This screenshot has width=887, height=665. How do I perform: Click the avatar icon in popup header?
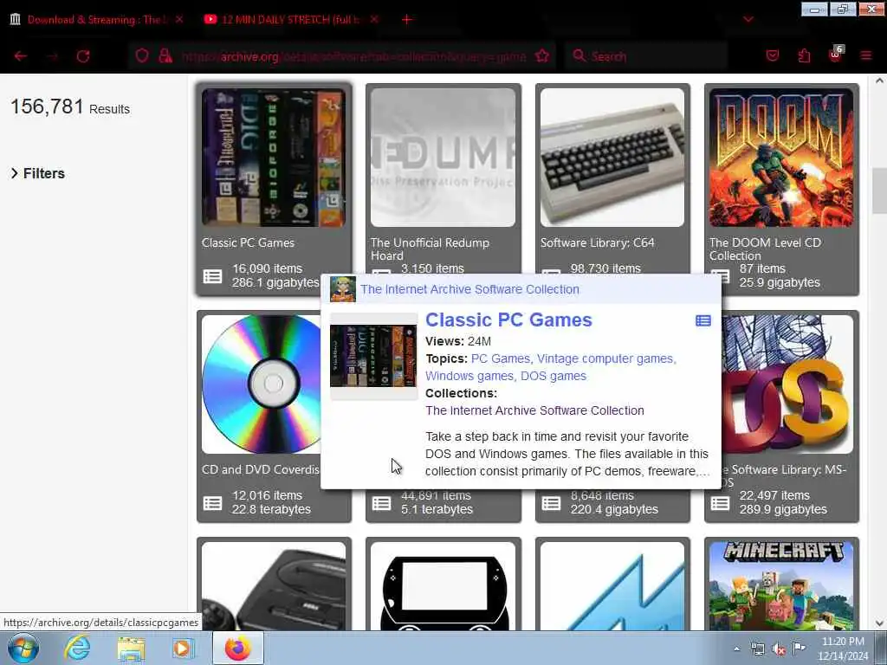(343, 289)
